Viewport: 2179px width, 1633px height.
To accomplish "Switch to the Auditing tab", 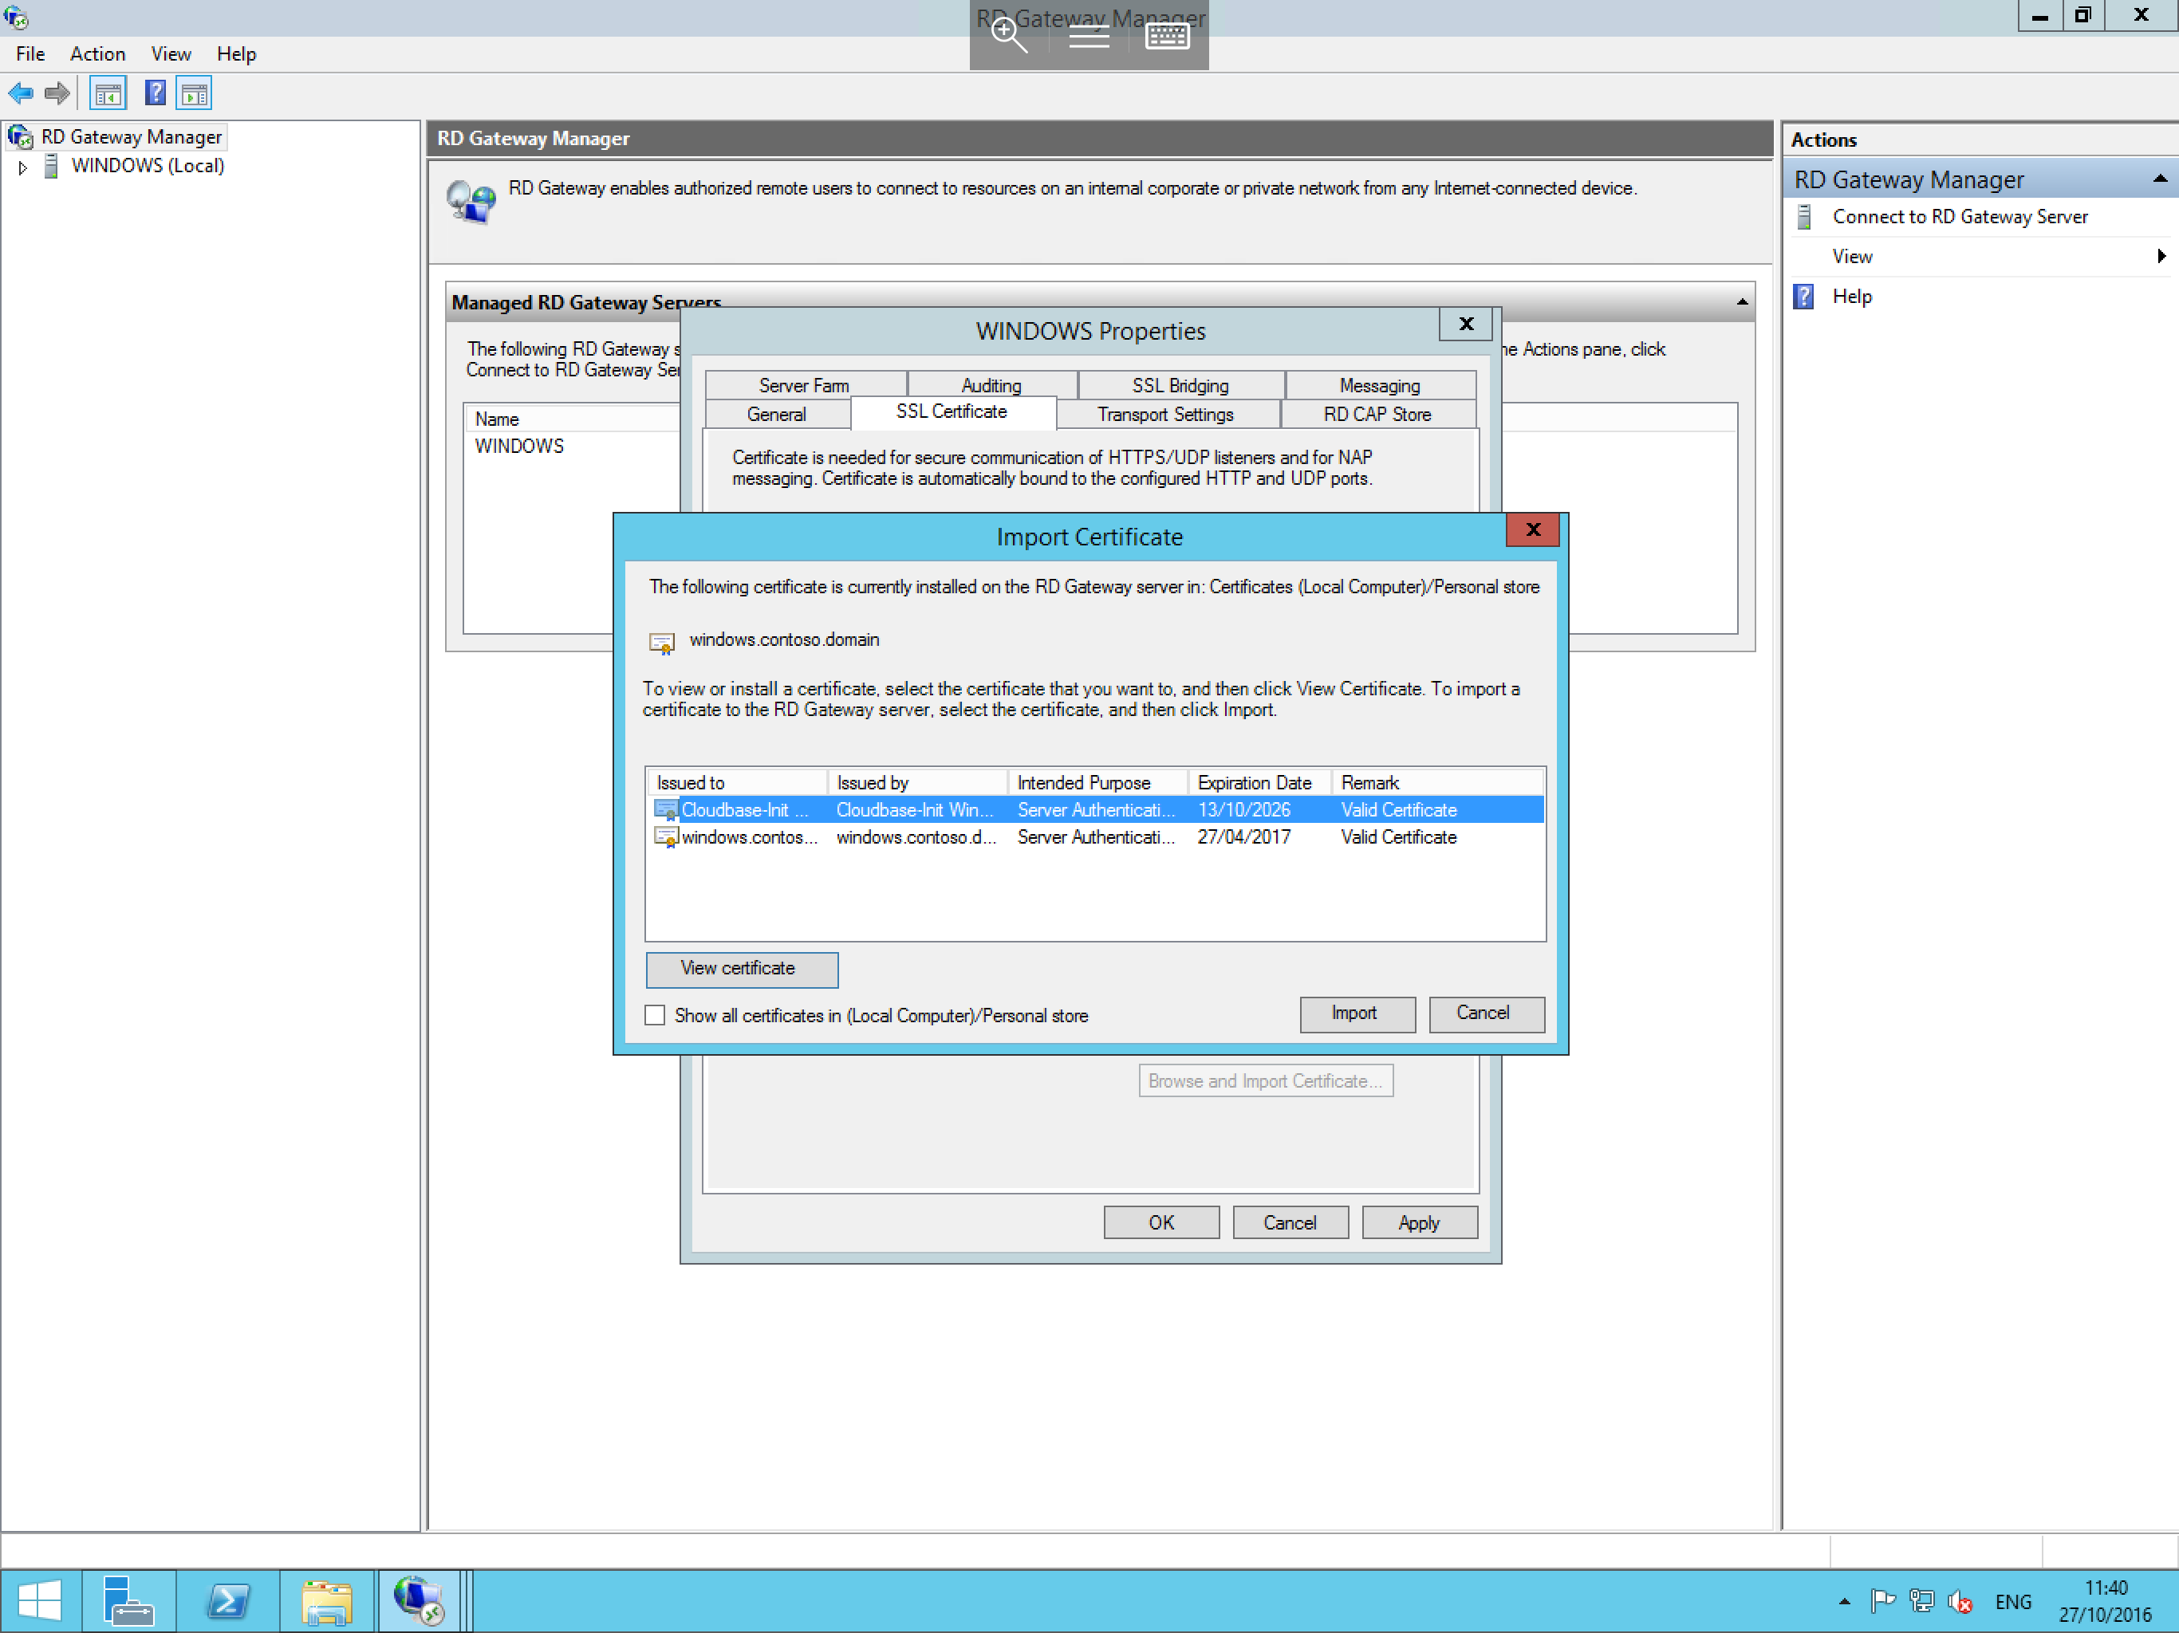I will coord(991,385).
